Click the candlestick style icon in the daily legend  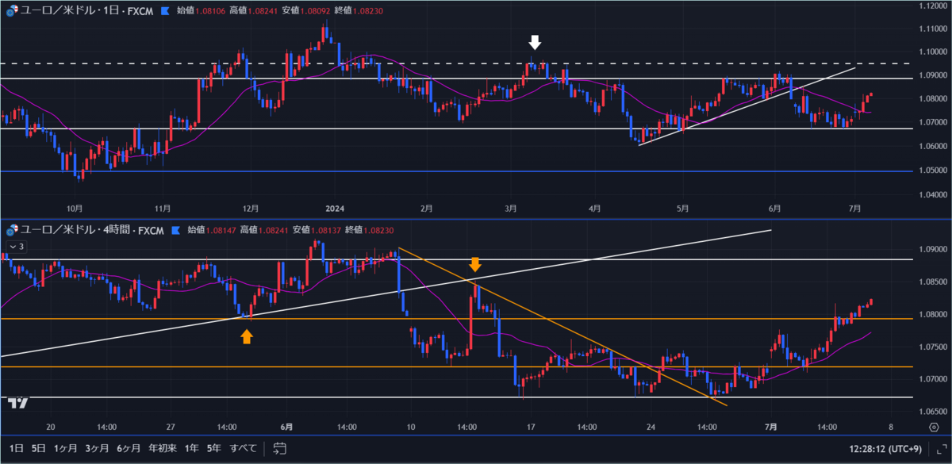click(166, 10)
